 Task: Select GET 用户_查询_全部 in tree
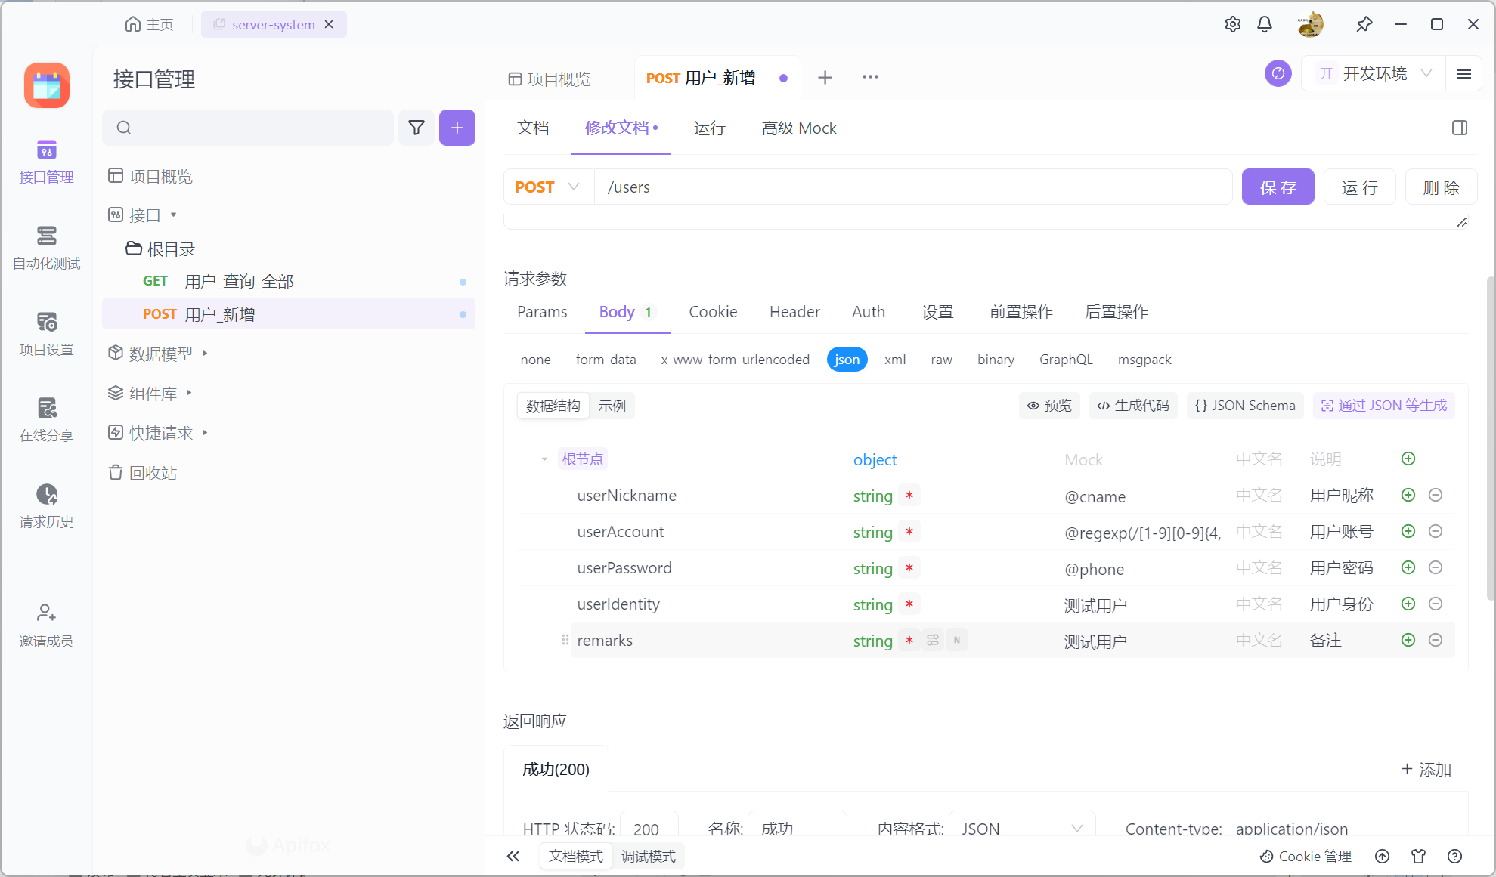point(289,281)
